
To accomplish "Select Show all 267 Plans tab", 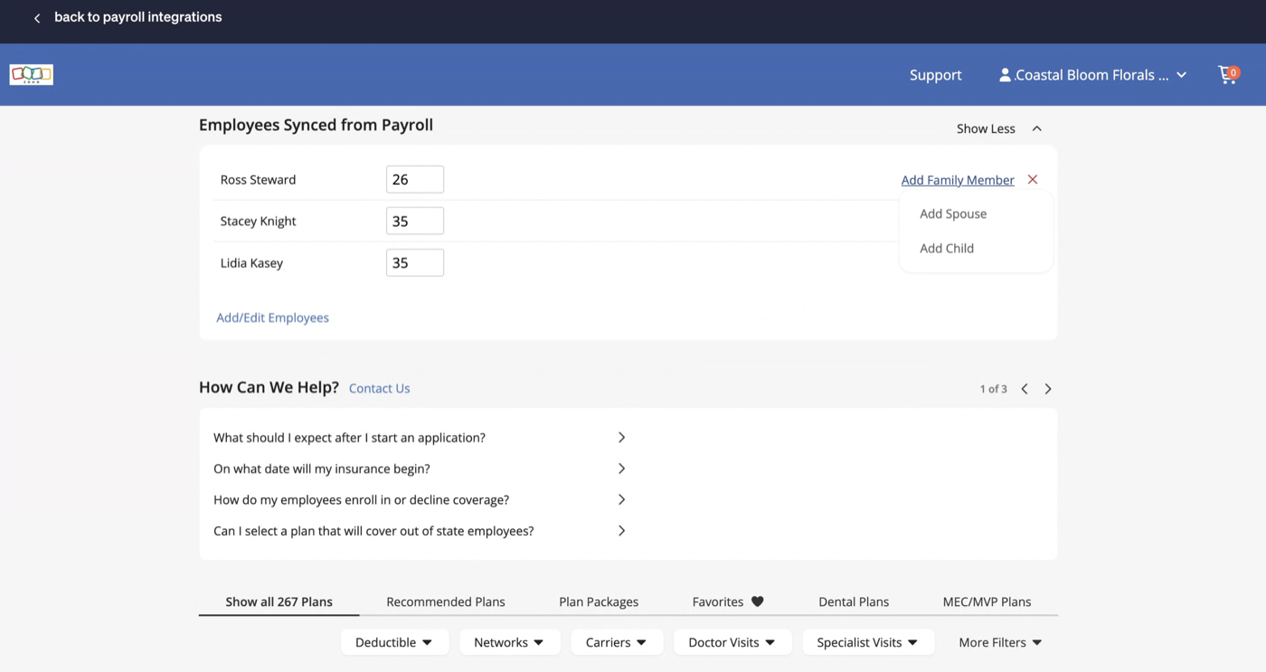I will coord(279,601).
